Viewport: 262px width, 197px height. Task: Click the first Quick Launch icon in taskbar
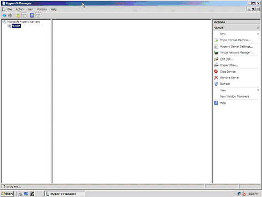coord(20,194)
